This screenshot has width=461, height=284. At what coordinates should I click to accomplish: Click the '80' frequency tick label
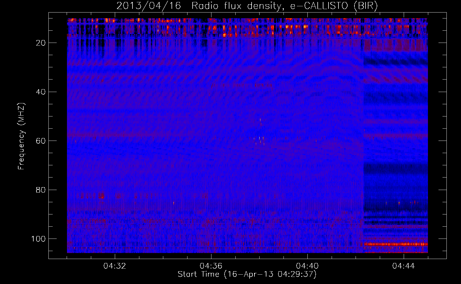coord(41,190)
